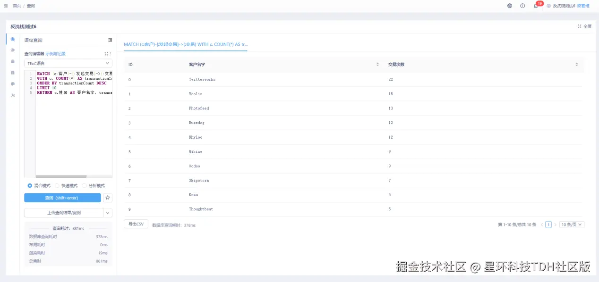Viewport: 599px width, 282px height.
Task: Click the 反洗钱测试6 graph name in header
Action: 564,6
